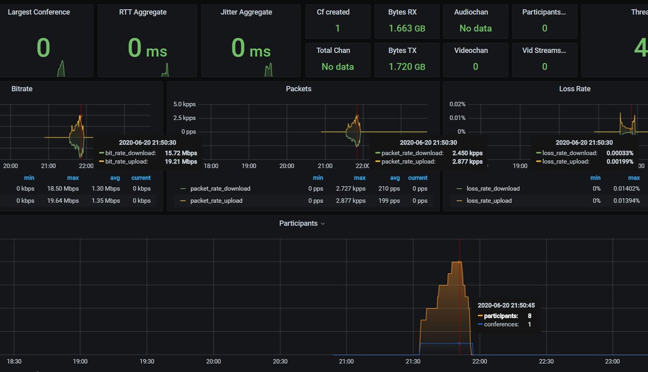Sort Loss Rate legend by min column

pos(595,178)
